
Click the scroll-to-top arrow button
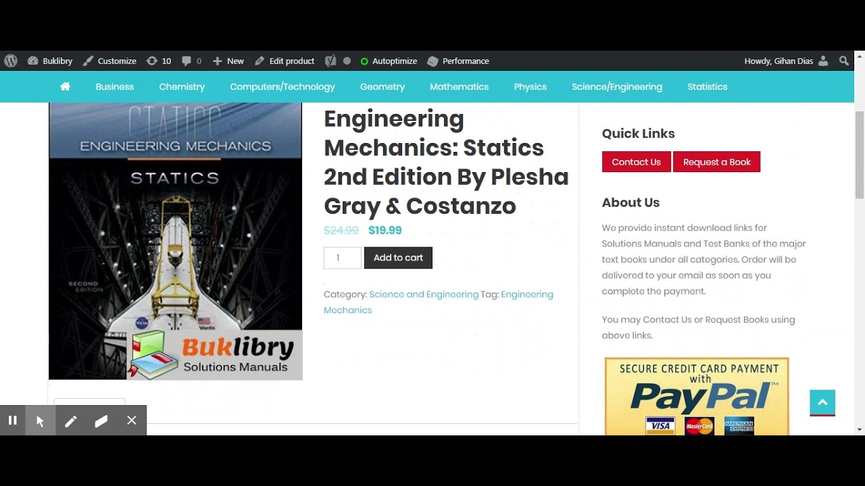coord(822,402)
